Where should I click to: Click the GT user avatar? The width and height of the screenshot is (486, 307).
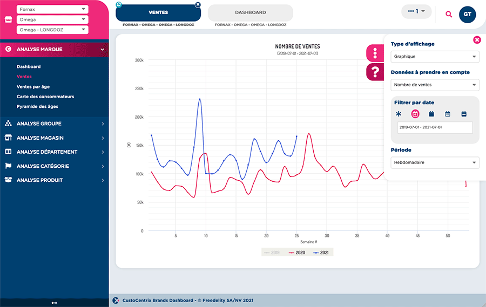coord(467,15)
